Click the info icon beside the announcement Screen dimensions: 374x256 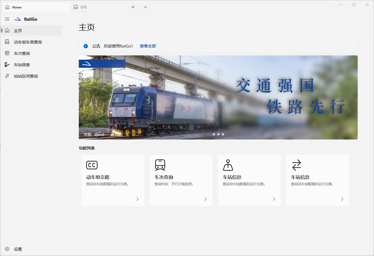[x=86, y=46]
